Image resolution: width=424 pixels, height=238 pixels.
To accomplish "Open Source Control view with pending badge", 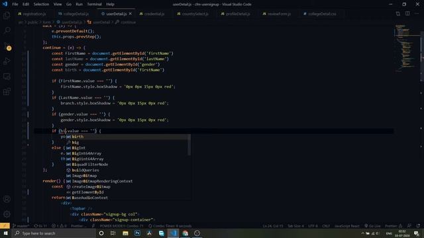I will 7,46.
